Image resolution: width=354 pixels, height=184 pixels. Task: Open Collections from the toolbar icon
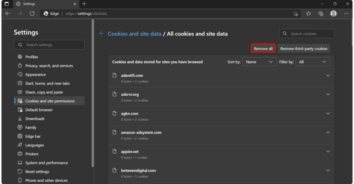(321, 14)
